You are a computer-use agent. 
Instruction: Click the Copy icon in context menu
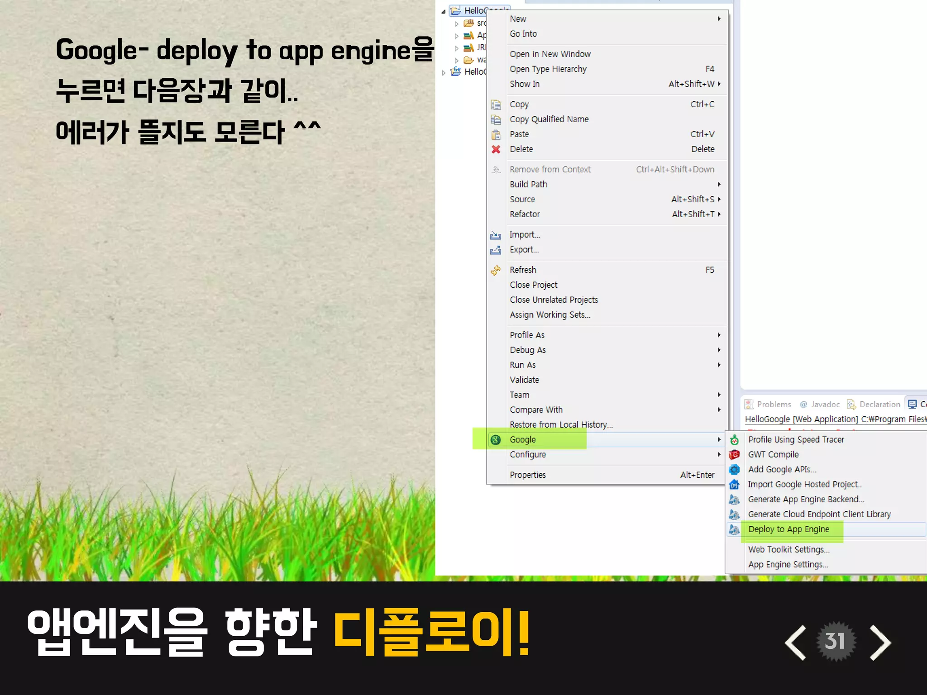click(x=496, y=105)
